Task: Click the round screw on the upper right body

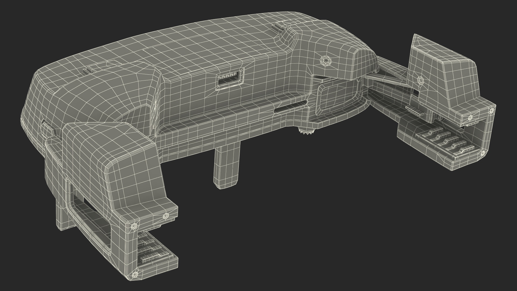Action: point(326,61)
